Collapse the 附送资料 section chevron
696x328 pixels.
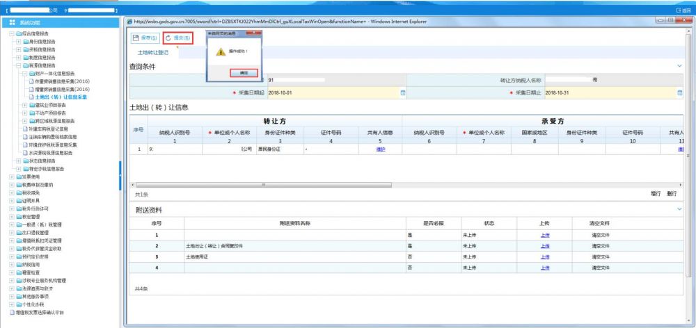tap(680, 209)
